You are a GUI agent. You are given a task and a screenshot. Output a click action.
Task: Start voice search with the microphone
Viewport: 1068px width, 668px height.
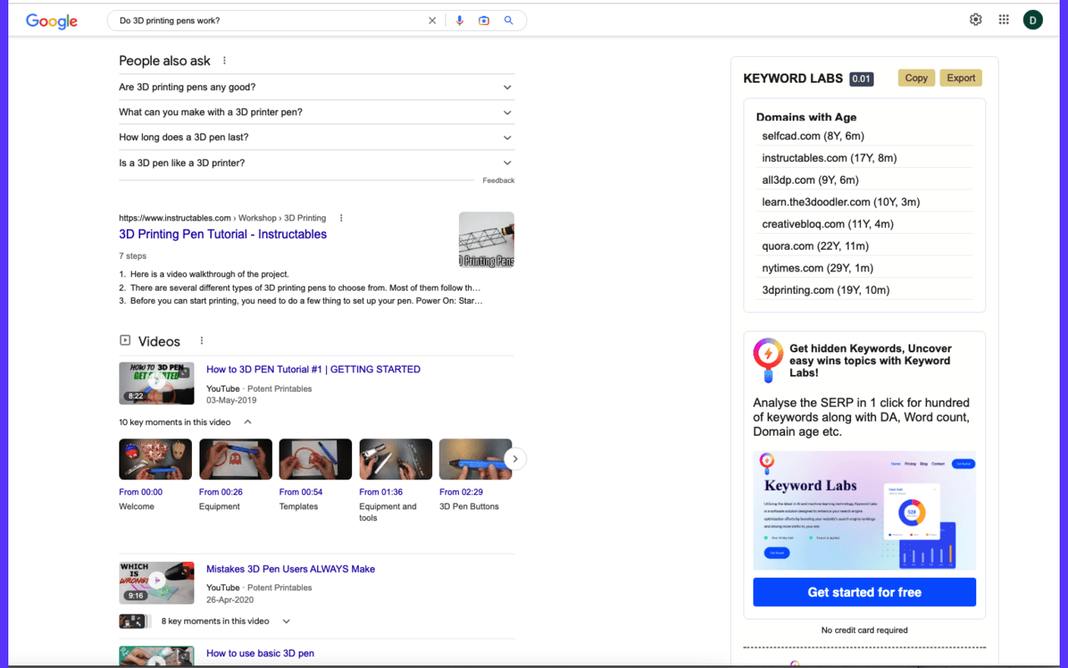[x=460, y=21]
